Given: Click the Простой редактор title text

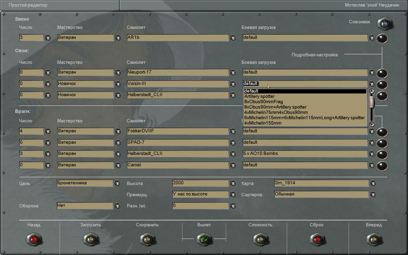Looking at the screenshot, I should (x=28, y=5).
